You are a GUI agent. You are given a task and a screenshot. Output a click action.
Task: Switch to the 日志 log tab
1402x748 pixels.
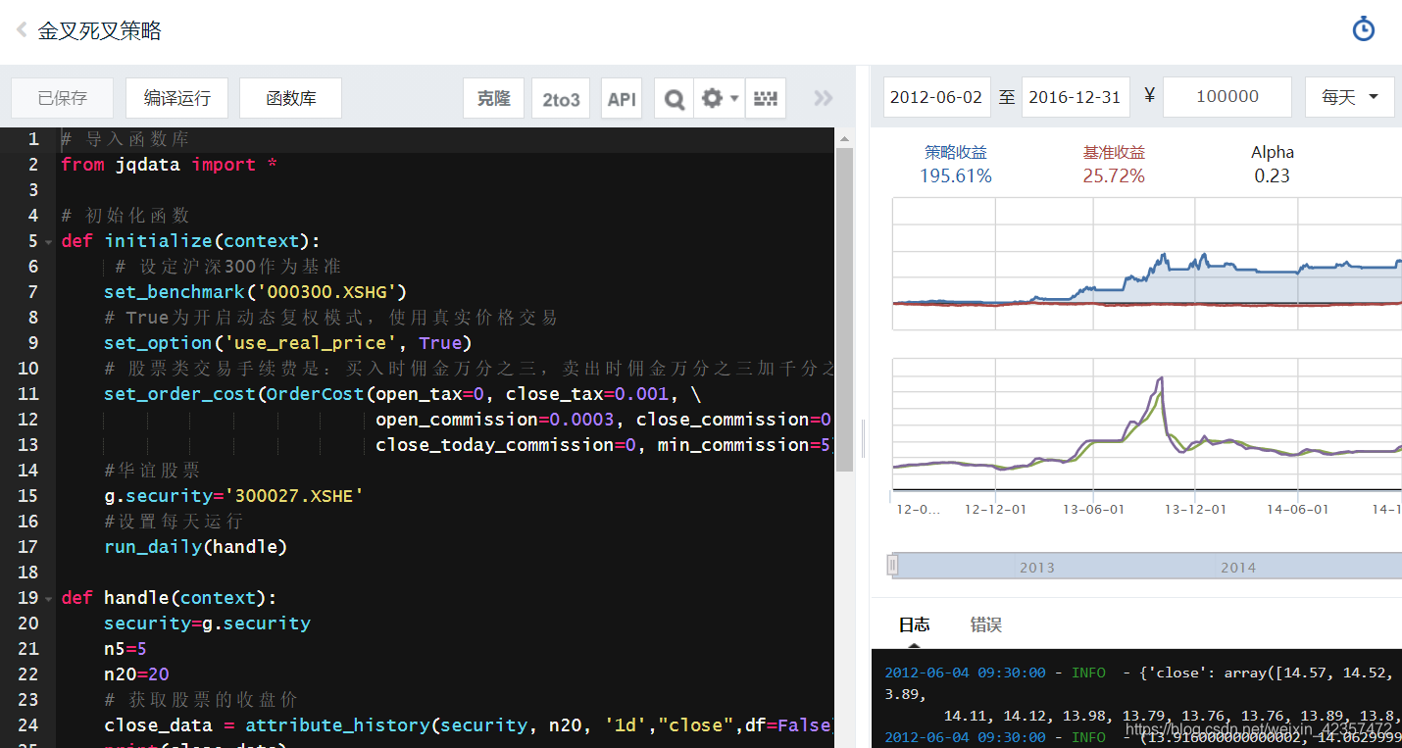click(914, 624)
